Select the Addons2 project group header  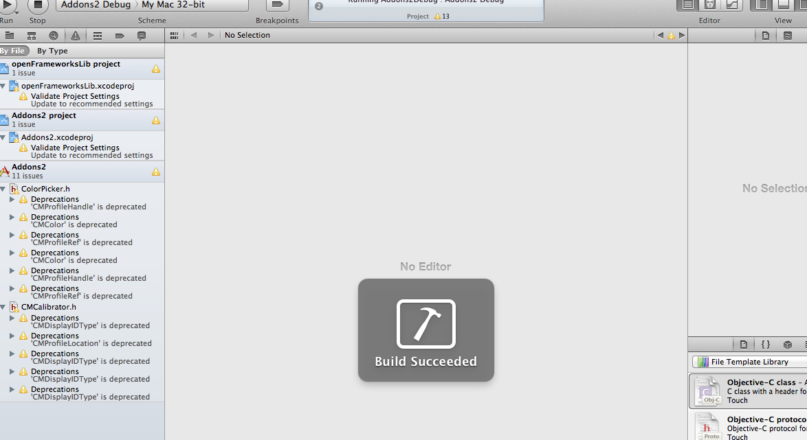coord(82,119)
